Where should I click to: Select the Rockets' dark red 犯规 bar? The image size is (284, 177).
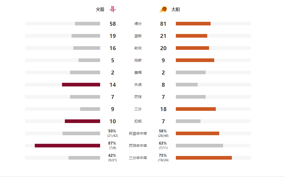pyautogui.click(x=82, y=121)
